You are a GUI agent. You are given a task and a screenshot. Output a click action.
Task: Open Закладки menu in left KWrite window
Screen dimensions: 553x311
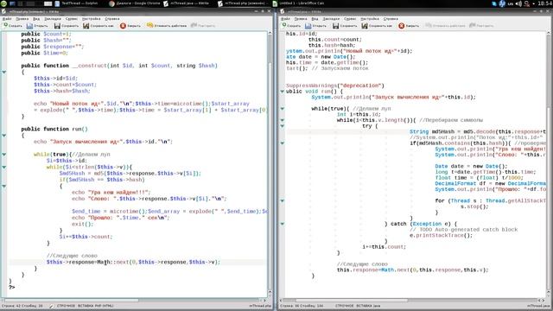click(53, 19)
